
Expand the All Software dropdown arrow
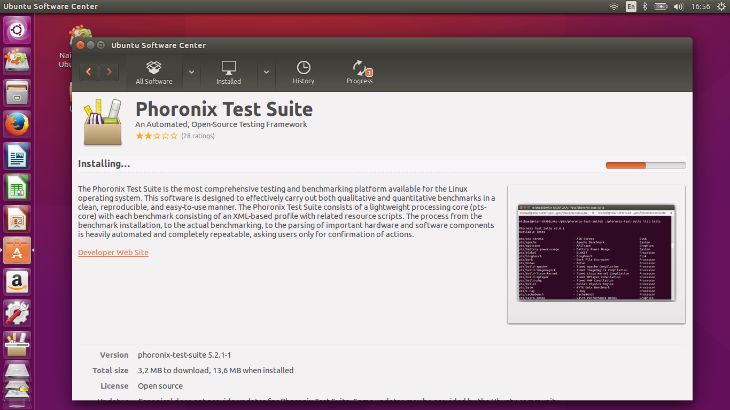click(191, 73)
